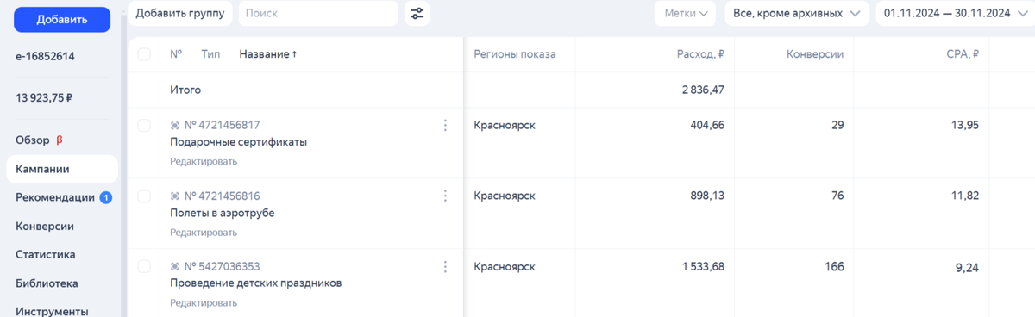
Task: Open the Проведение детских праздников group
Action: pos(256,283)
